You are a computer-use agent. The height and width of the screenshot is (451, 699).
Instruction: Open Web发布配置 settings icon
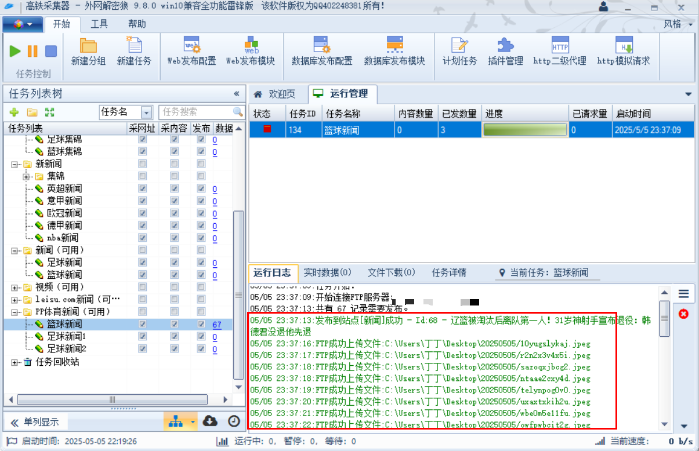pyautogui.click(x=191, y=50)
